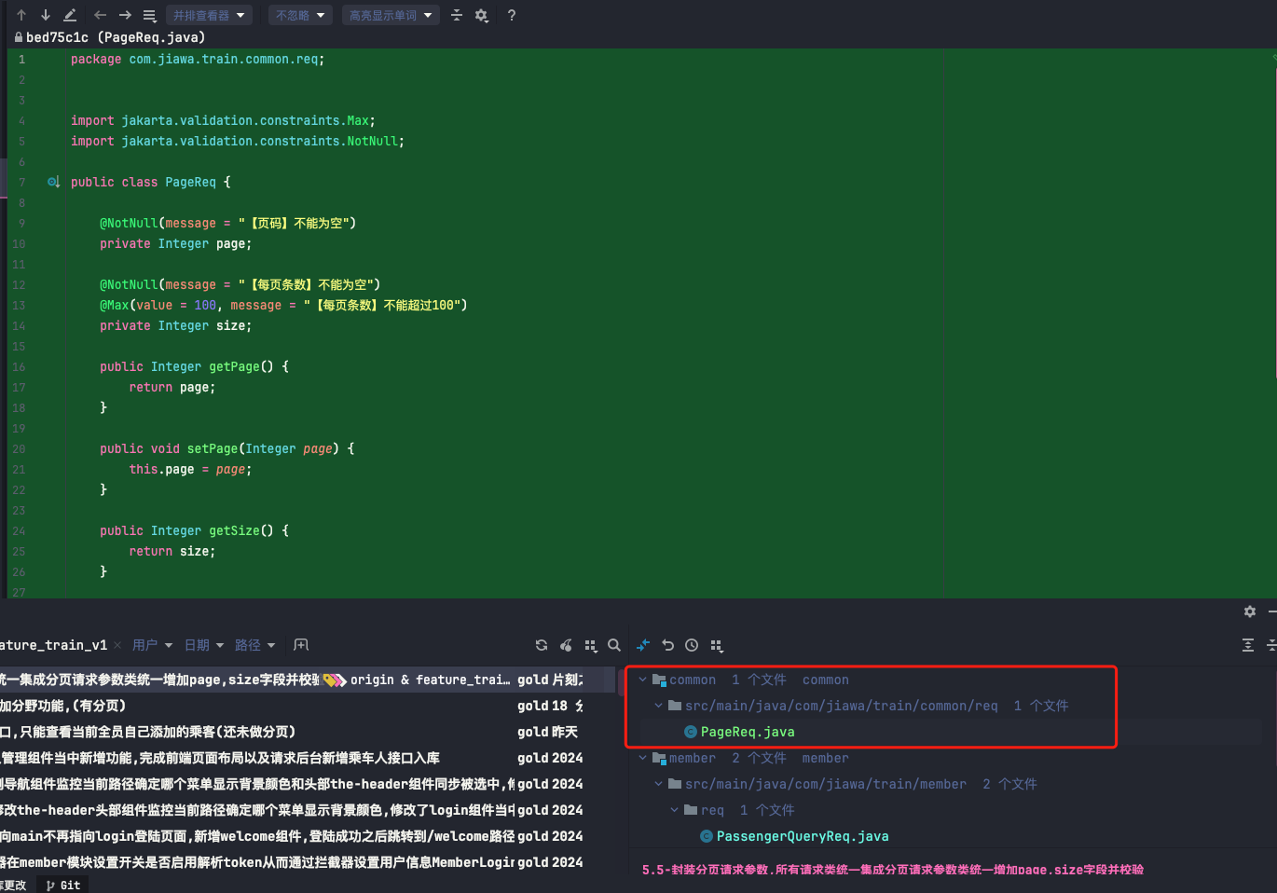This screenshot has width=1277, height=893.
Task: Collapse the train/member source folder
Action: click(658, 784)
